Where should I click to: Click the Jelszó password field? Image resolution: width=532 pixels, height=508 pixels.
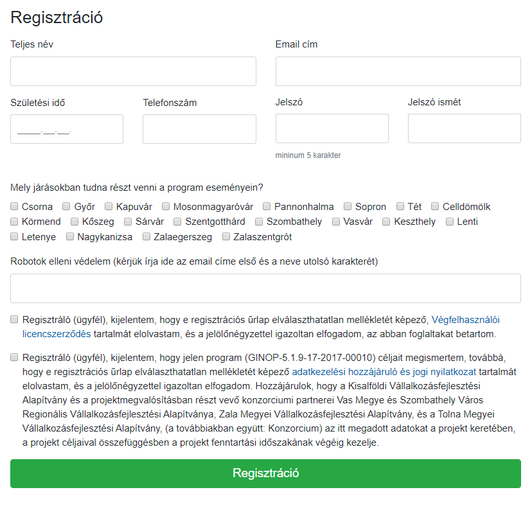[332, 128]
